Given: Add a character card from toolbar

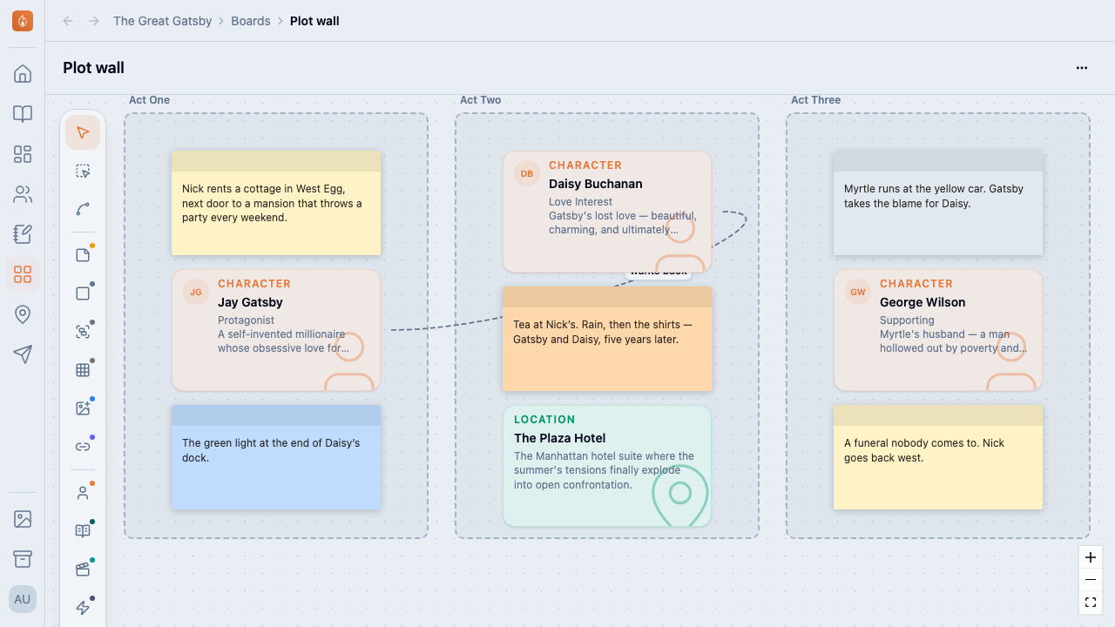Looking at the screenshot, I should pyautogui.click(x=83, y=493).
